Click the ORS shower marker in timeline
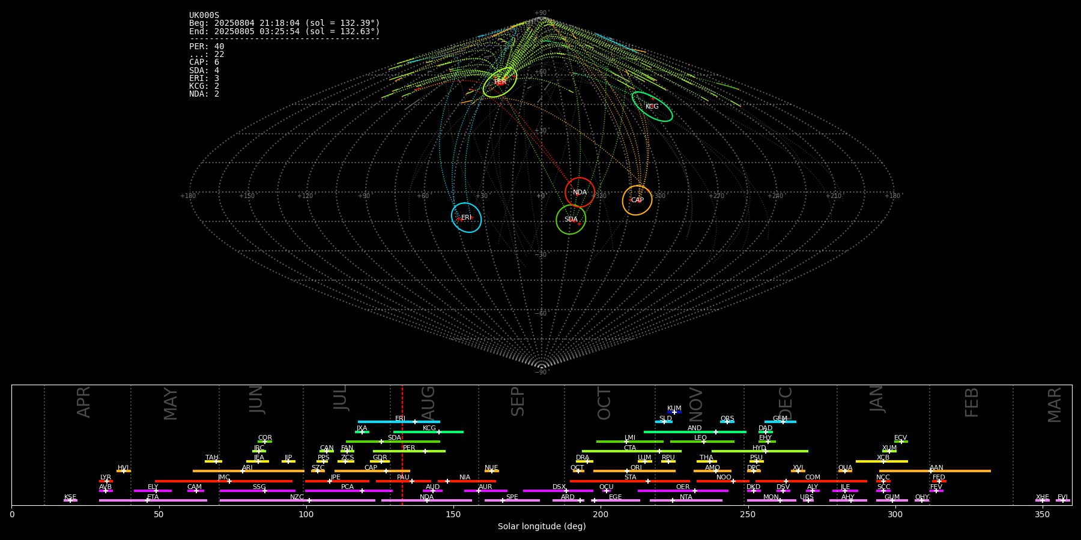The width and height of the screenshot is (1081, 540). click(x=727, y=422)
